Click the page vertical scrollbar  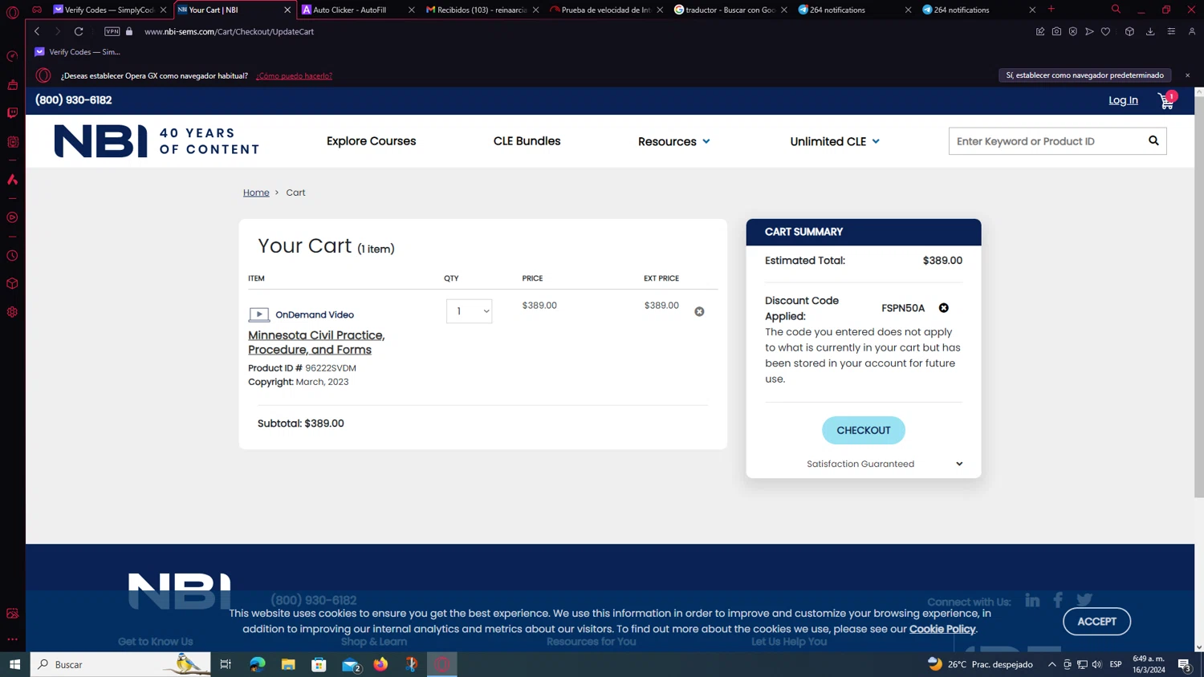1199,297
